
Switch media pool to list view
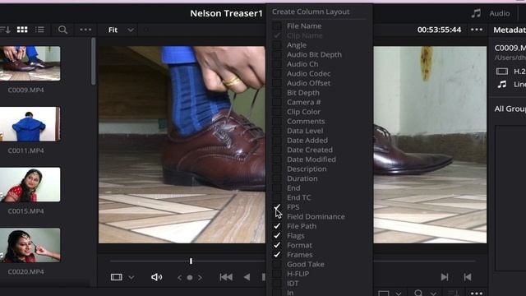tap(39, 30)
